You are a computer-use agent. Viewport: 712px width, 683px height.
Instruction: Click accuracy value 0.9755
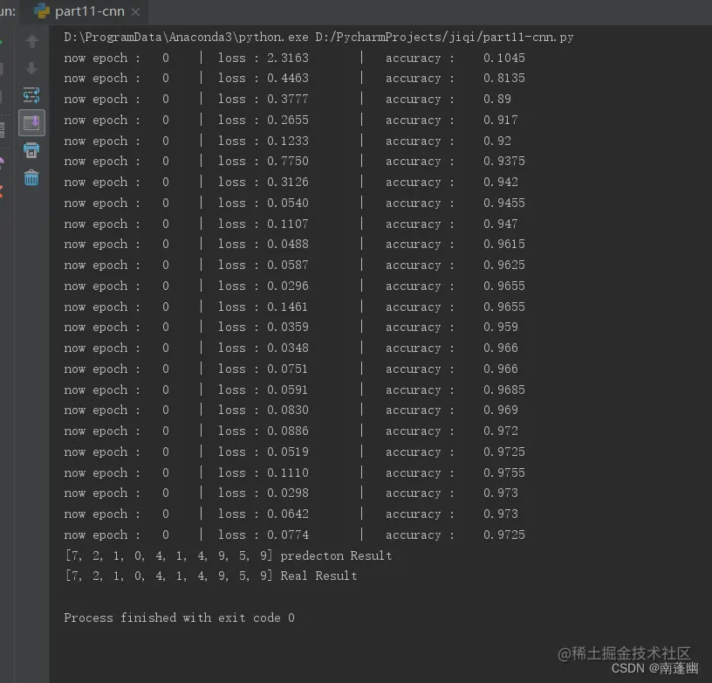click(x=504, y=473)
